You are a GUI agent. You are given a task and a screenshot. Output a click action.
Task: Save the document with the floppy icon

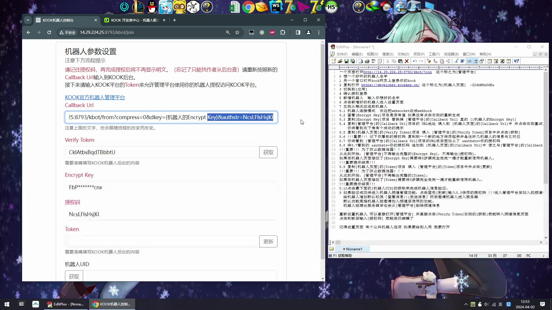click(346, 61)
